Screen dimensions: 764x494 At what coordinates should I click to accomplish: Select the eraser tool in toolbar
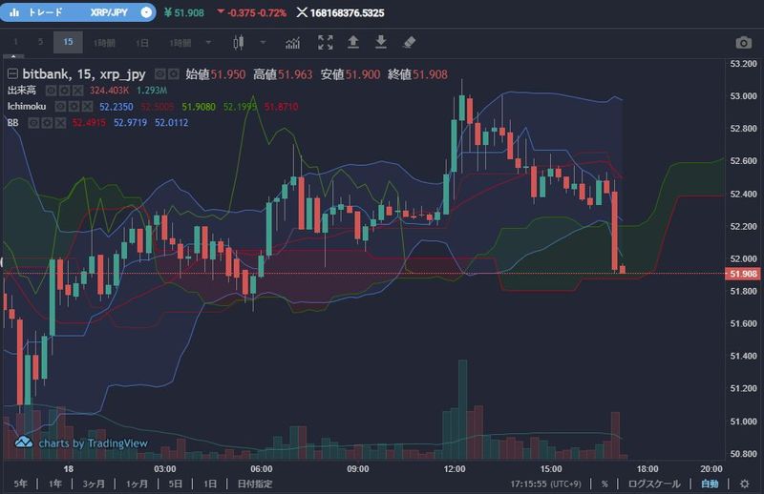point(409,42)
